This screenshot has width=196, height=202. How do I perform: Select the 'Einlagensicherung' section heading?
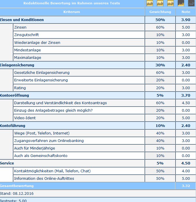(x=17, y=65)
